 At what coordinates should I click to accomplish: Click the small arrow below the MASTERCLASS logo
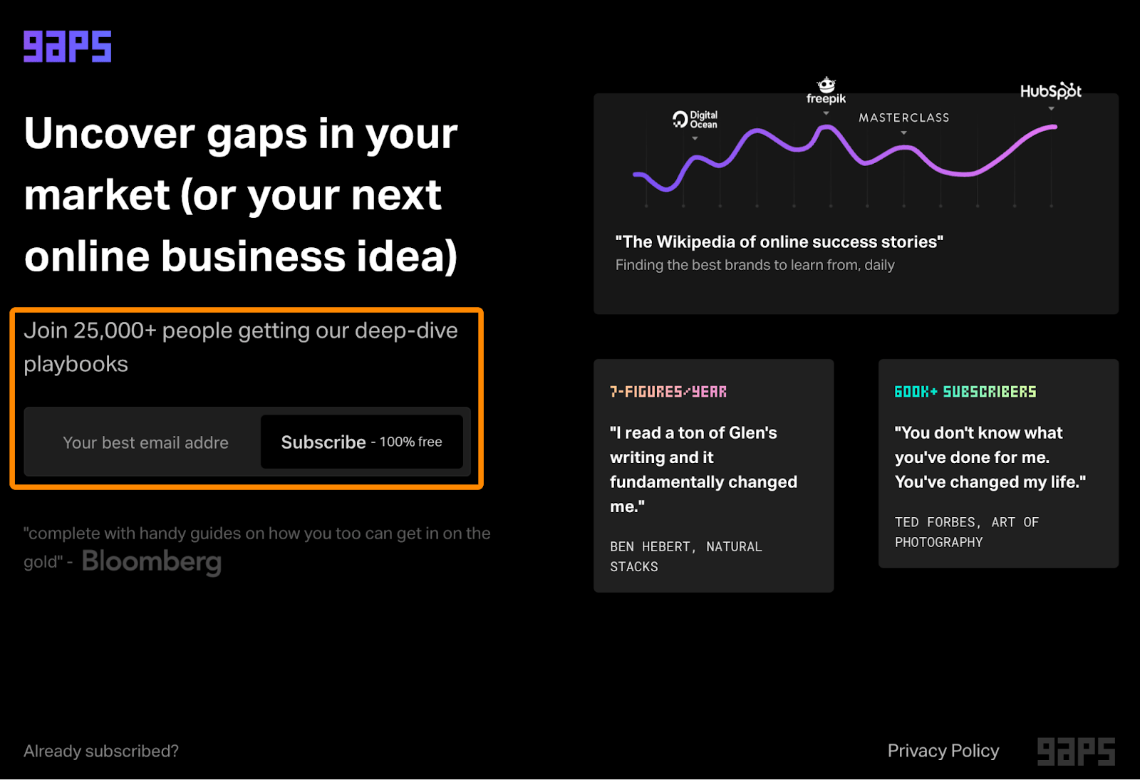pyautogui.click(x=903, y=133)
